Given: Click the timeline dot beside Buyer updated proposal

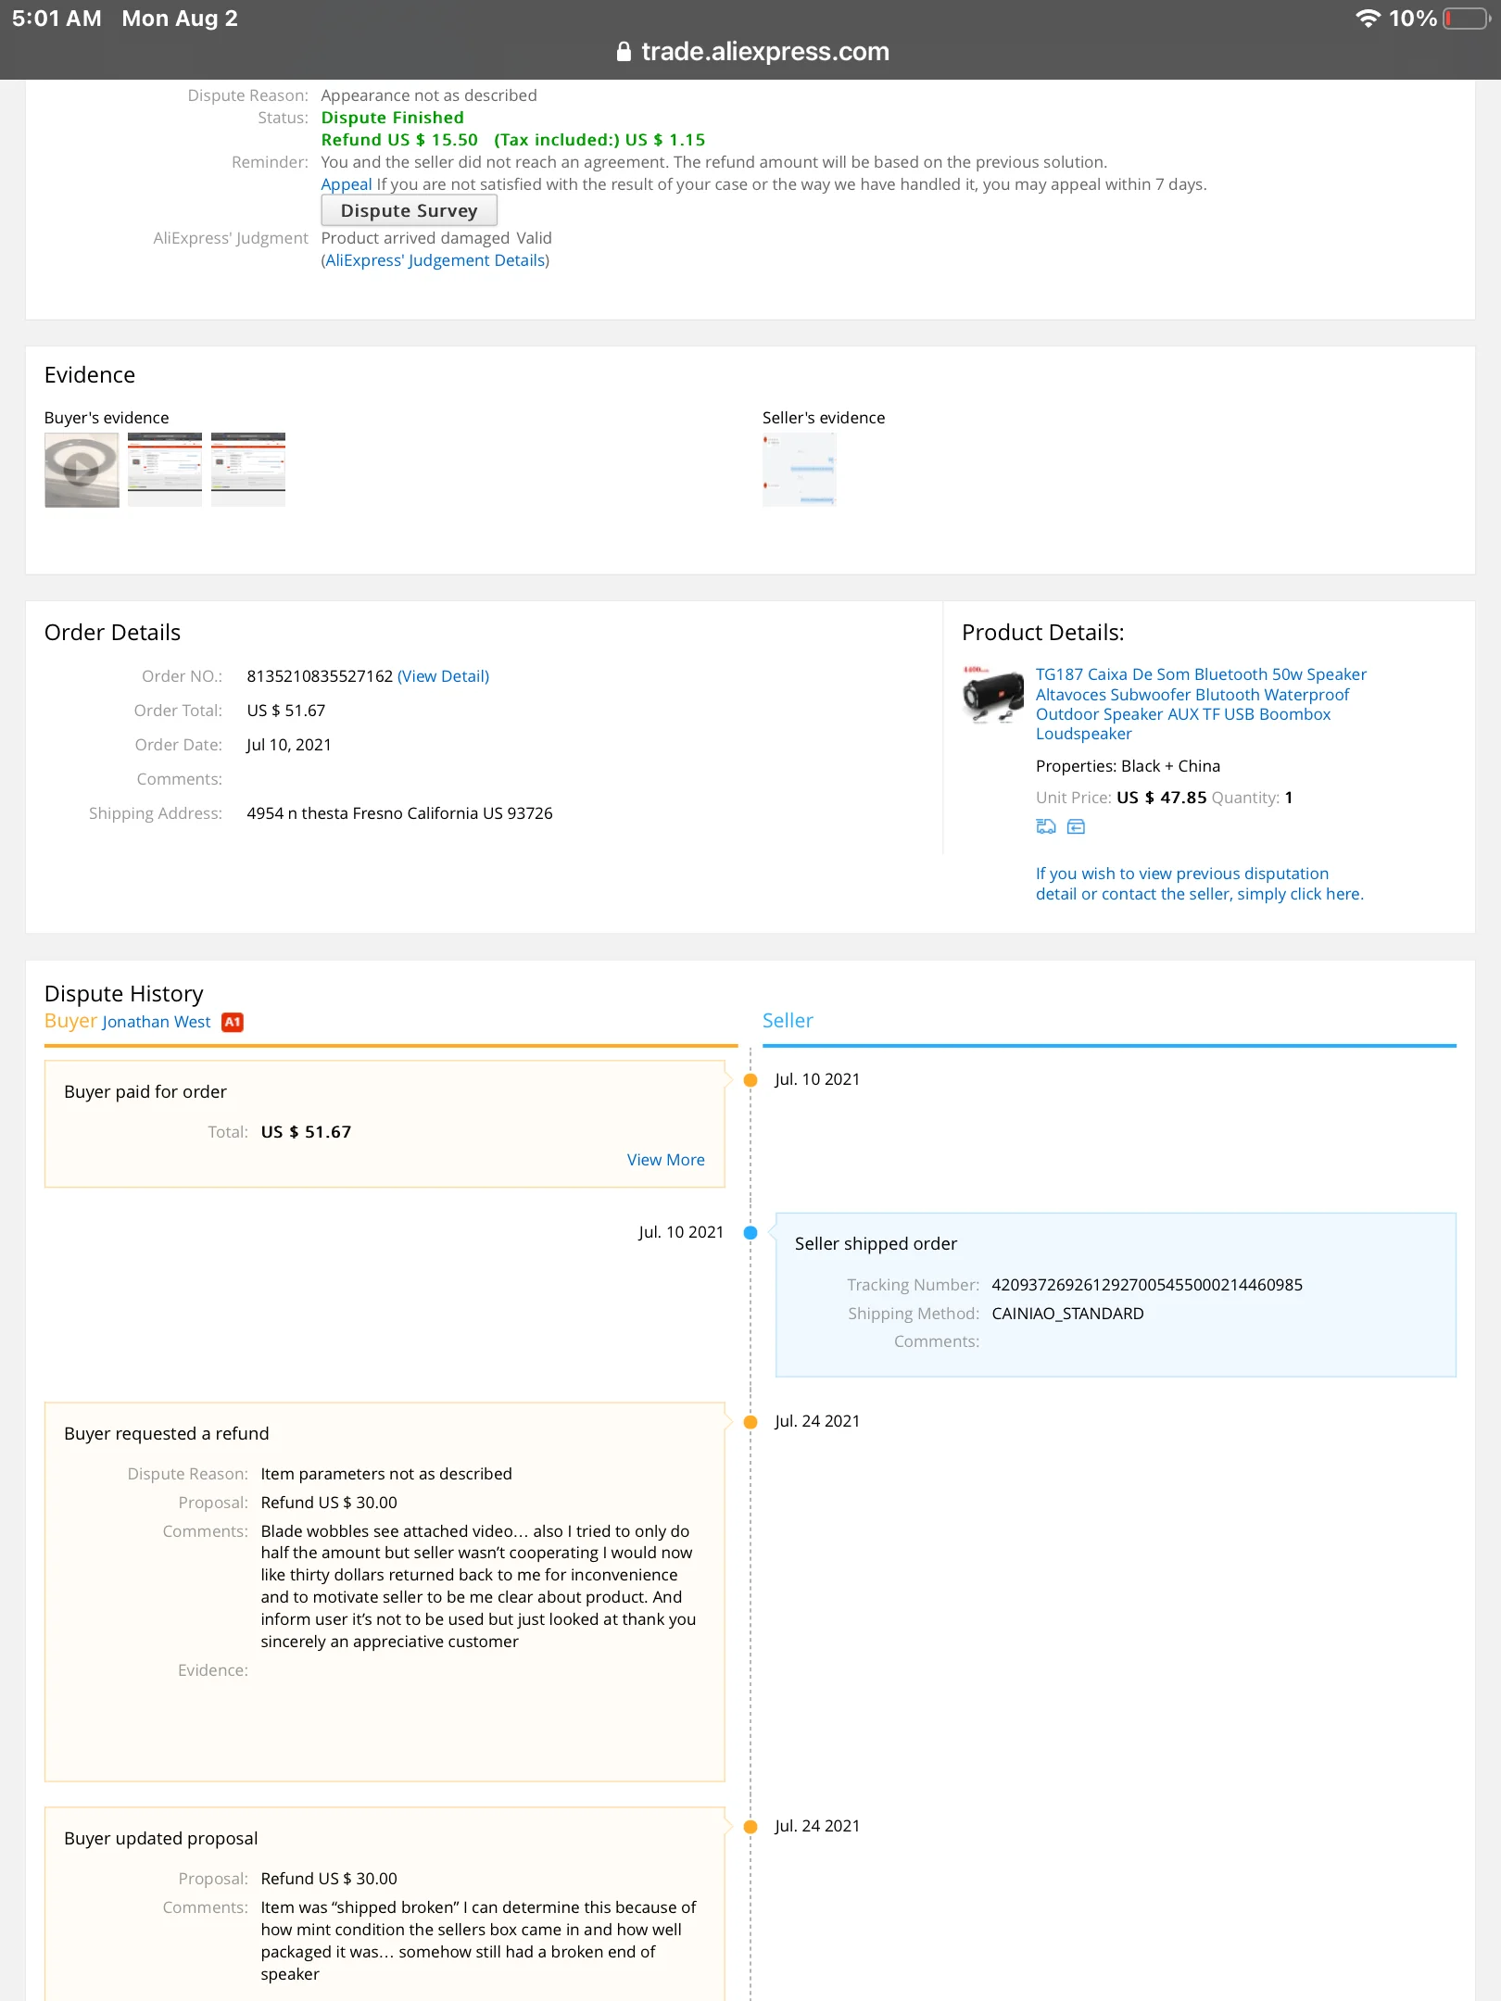Looking at the screenshot, I should coord(750,1827).
